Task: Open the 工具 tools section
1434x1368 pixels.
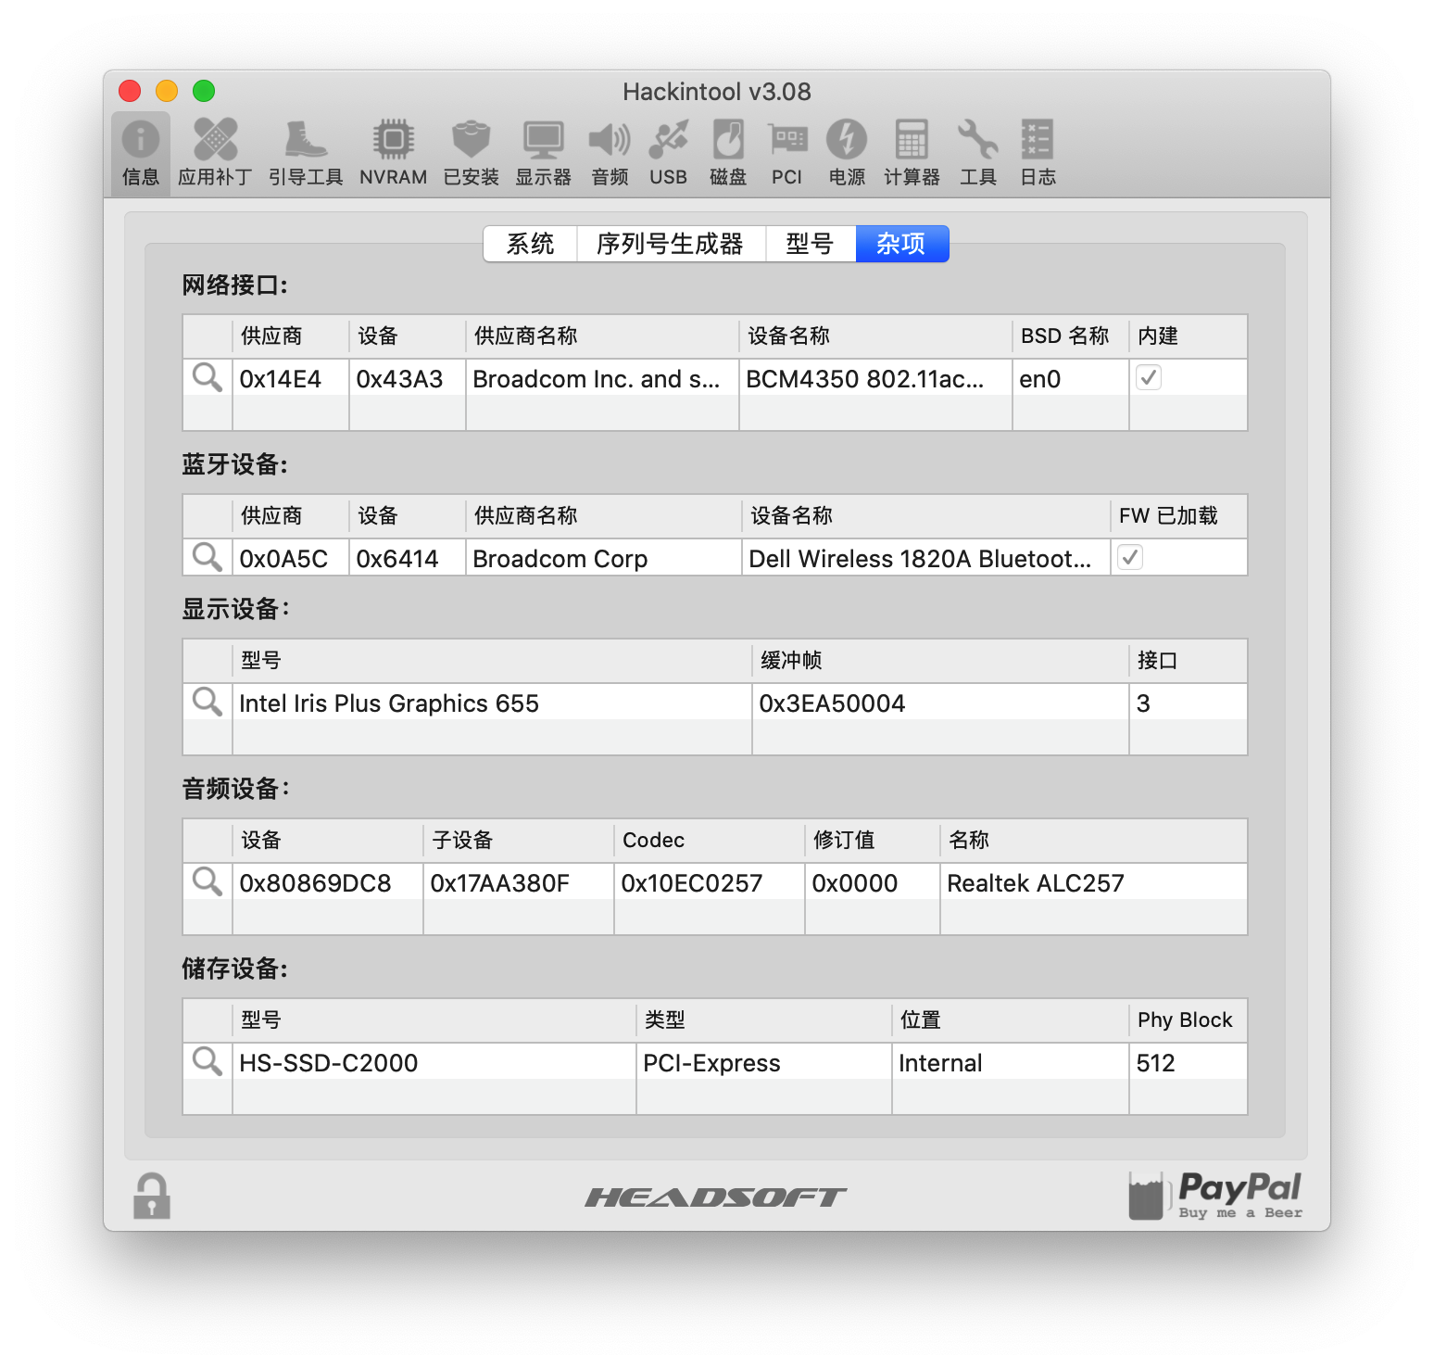Action: tap(978, 153)
